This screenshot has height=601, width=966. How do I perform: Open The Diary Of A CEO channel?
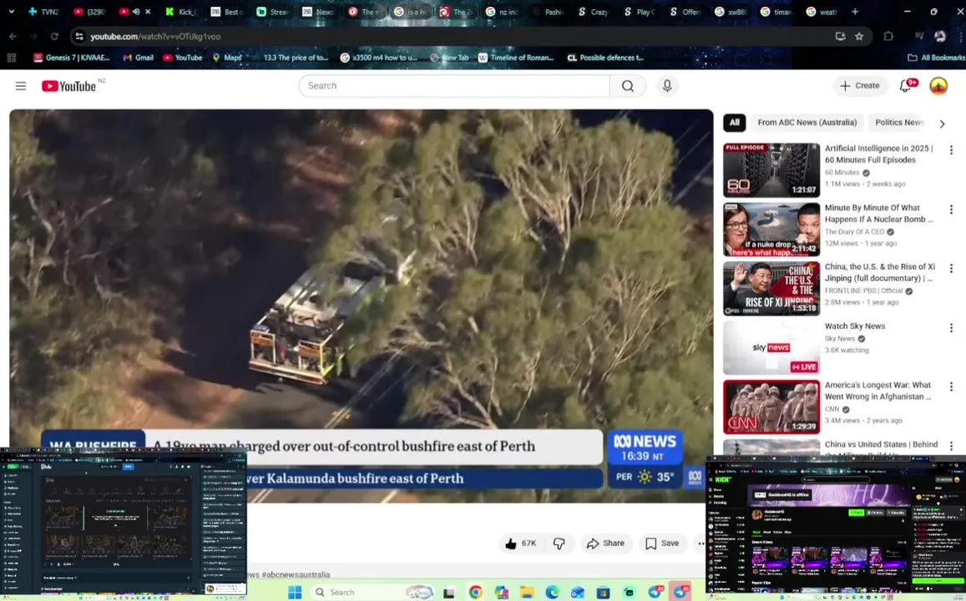pos(854,232)
